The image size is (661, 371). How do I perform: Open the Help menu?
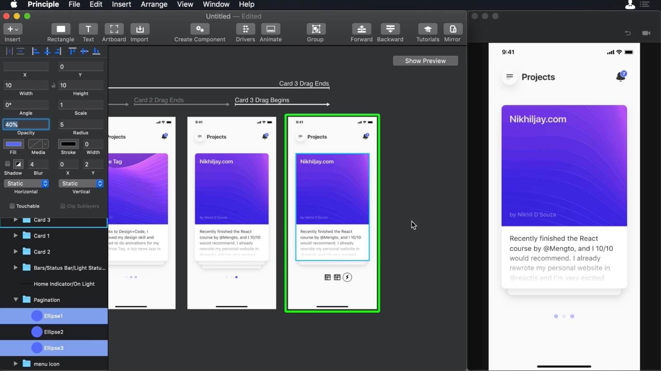click(x=247, y=4)
